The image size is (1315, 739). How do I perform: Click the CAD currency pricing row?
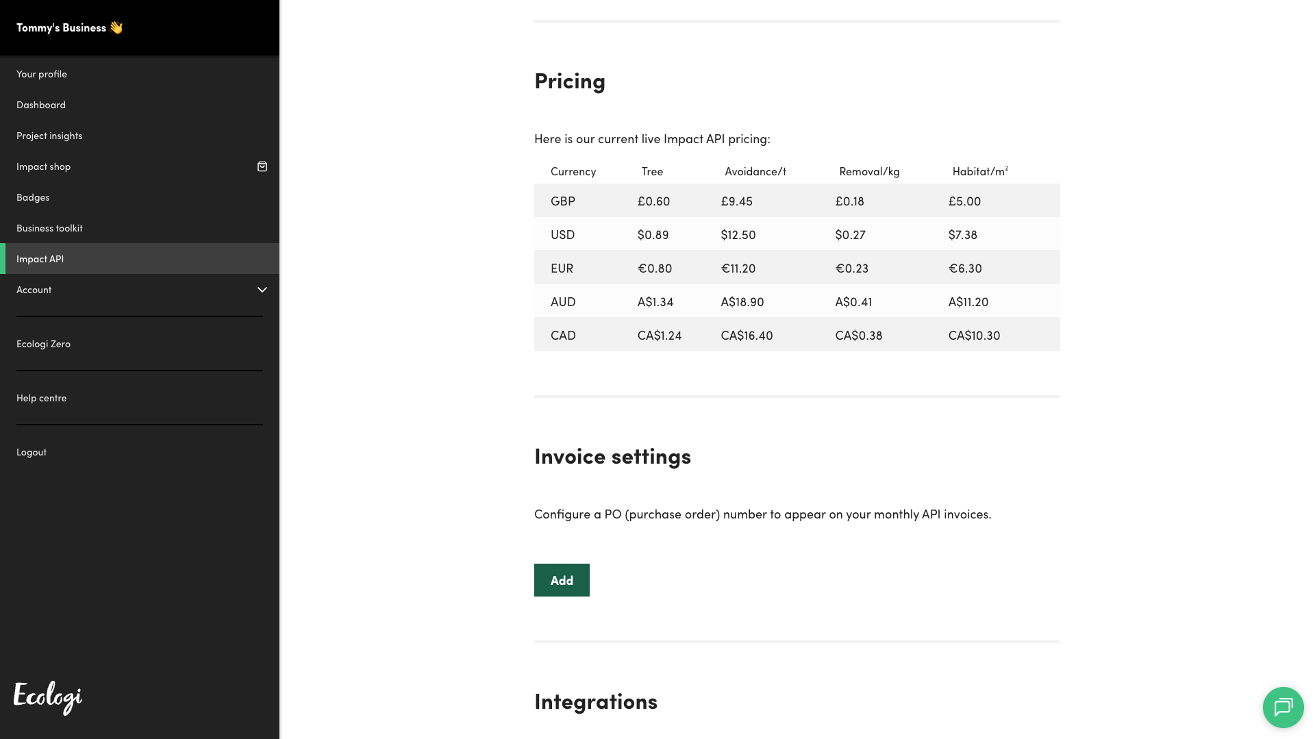point(797,335)
